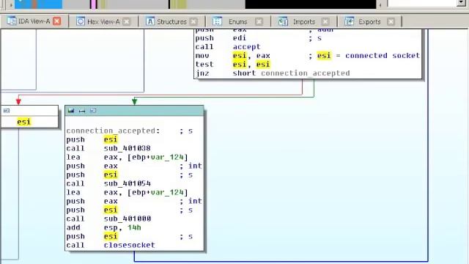Click the olive segment in the navigation band
Screen dimensions: 469x264
click(x=178, y=4)
